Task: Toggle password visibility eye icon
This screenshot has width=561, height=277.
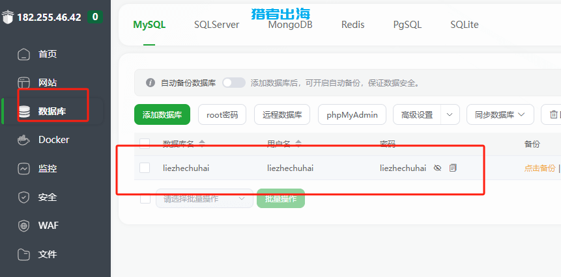Action: 438,168
